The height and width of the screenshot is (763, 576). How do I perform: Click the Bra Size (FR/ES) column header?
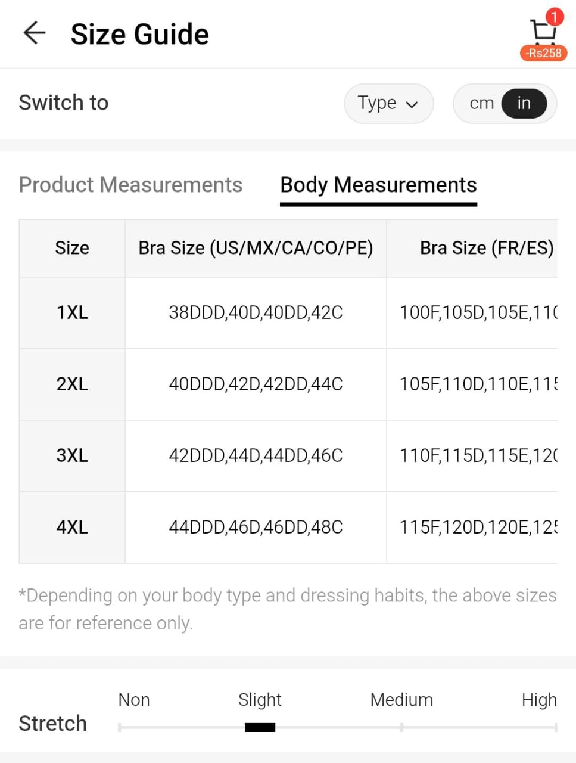pos(486,247)
